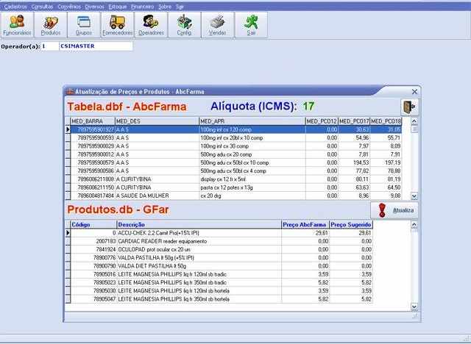Click the Sair menu bar item
471x344 pixels.
pos(180,7)
